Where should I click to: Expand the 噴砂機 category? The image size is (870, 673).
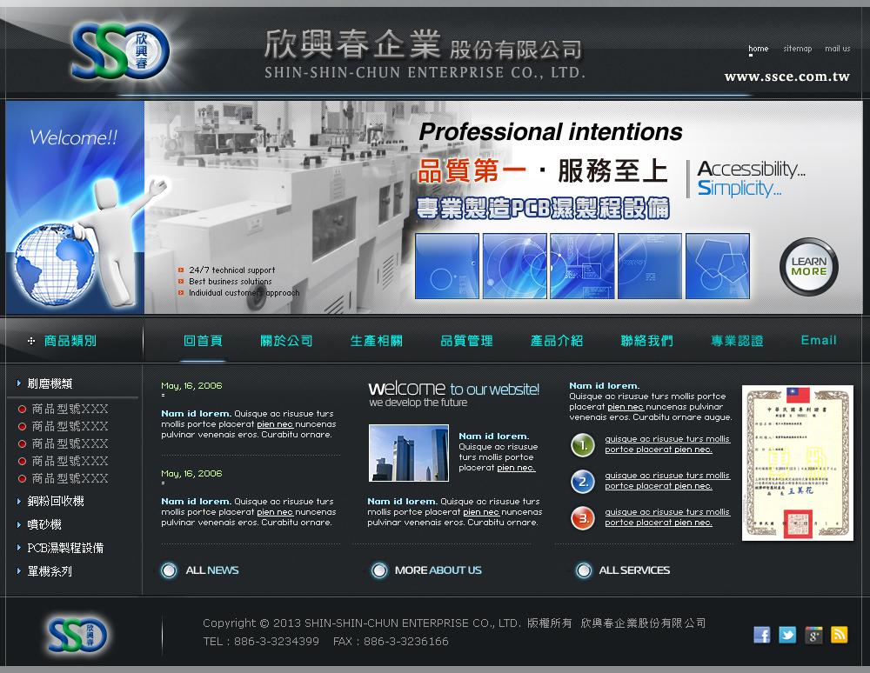(44, 524)
